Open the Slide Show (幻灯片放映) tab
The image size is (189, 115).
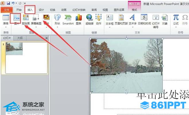pos(79,10)
